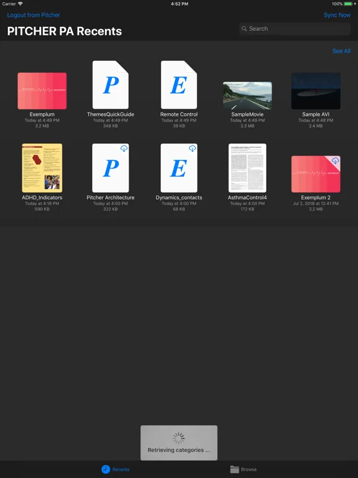Click the Today at 4:18 PM timestamp

(x=42, y=204)
